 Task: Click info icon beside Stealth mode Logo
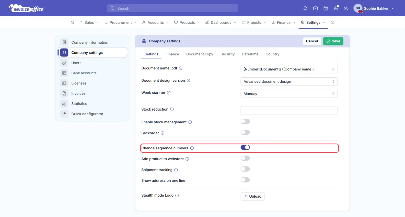point(177,195)
